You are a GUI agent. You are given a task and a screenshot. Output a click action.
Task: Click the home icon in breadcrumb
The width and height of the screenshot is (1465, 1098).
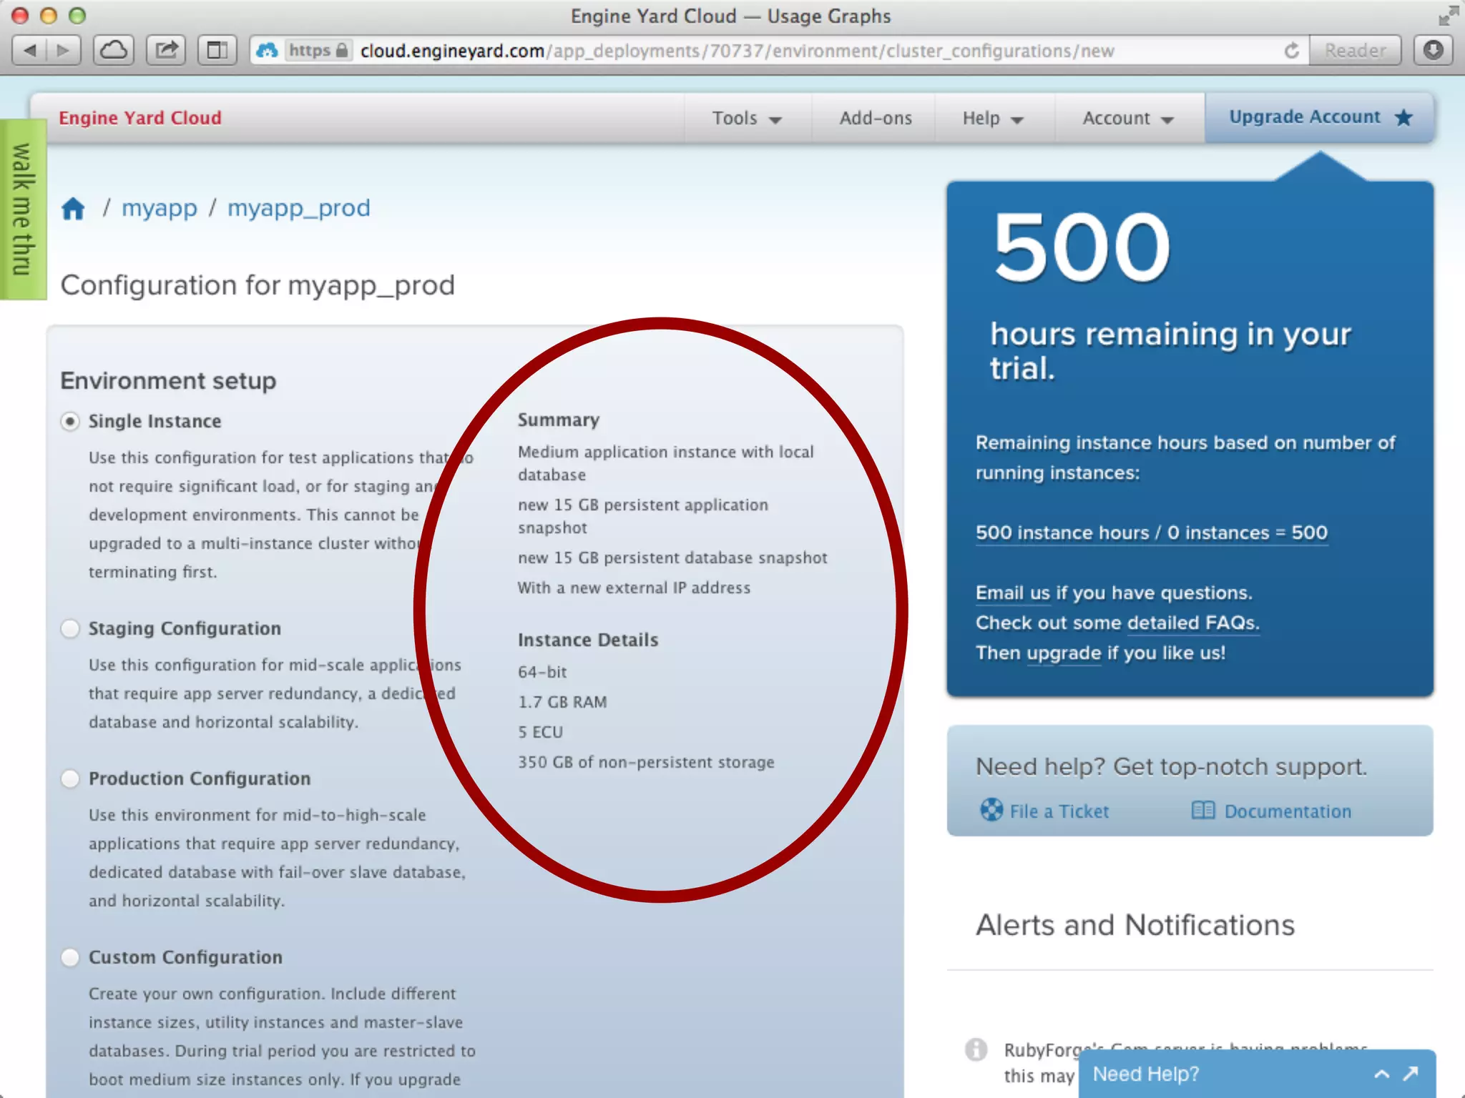click(73, 209)
